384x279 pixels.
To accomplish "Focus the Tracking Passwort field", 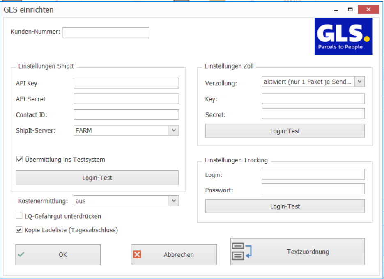I will point(313,189).
